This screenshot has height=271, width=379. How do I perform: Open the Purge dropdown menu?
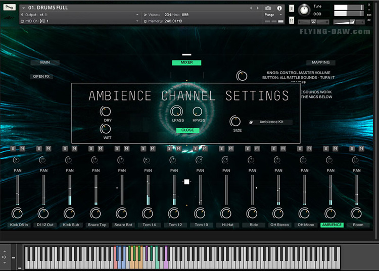click(273, 15)
